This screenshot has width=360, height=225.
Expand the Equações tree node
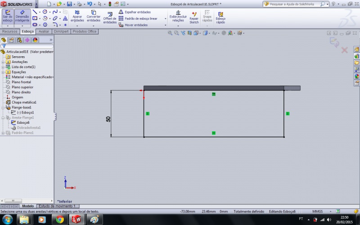tap(3, 72)
